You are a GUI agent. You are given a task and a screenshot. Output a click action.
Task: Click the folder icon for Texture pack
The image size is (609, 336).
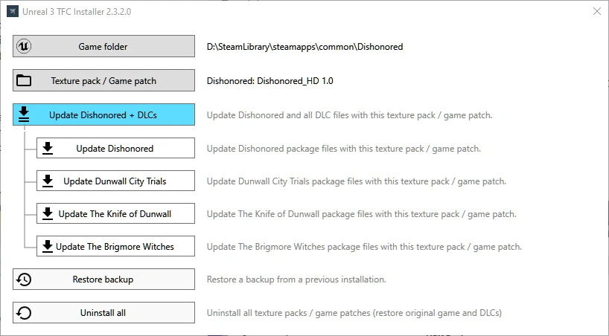point(24,80)
